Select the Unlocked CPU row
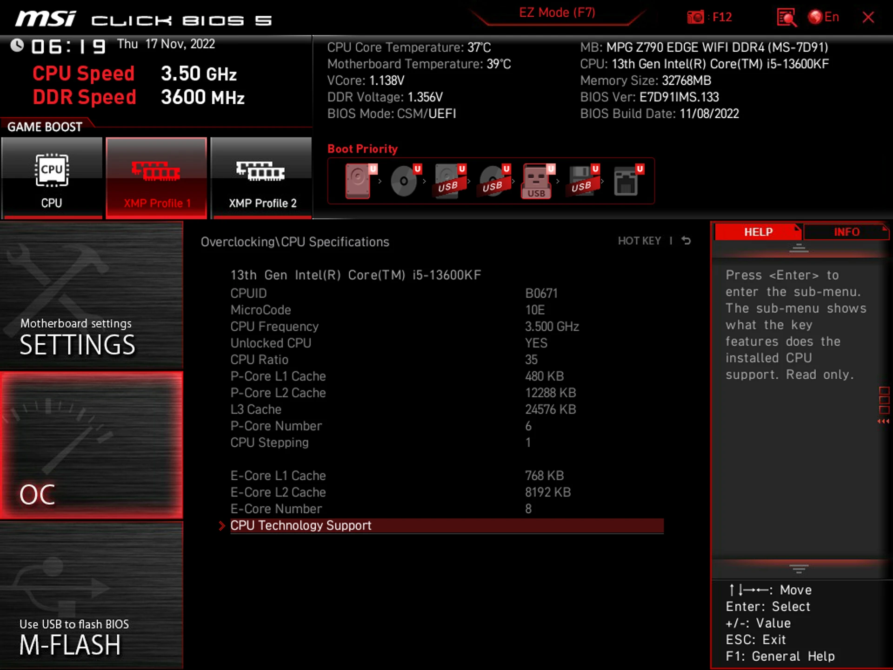This screenshot has height=670, width=893. tap(446, 343)
